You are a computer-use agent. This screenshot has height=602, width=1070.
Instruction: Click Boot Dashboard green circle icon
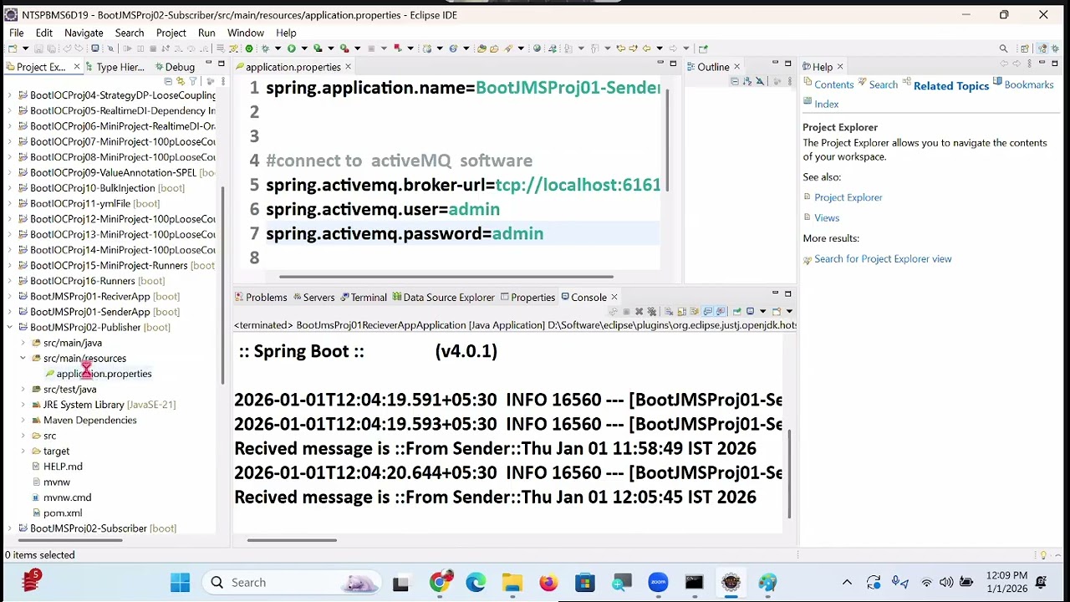pyautogui.click(x=249, y=48)
